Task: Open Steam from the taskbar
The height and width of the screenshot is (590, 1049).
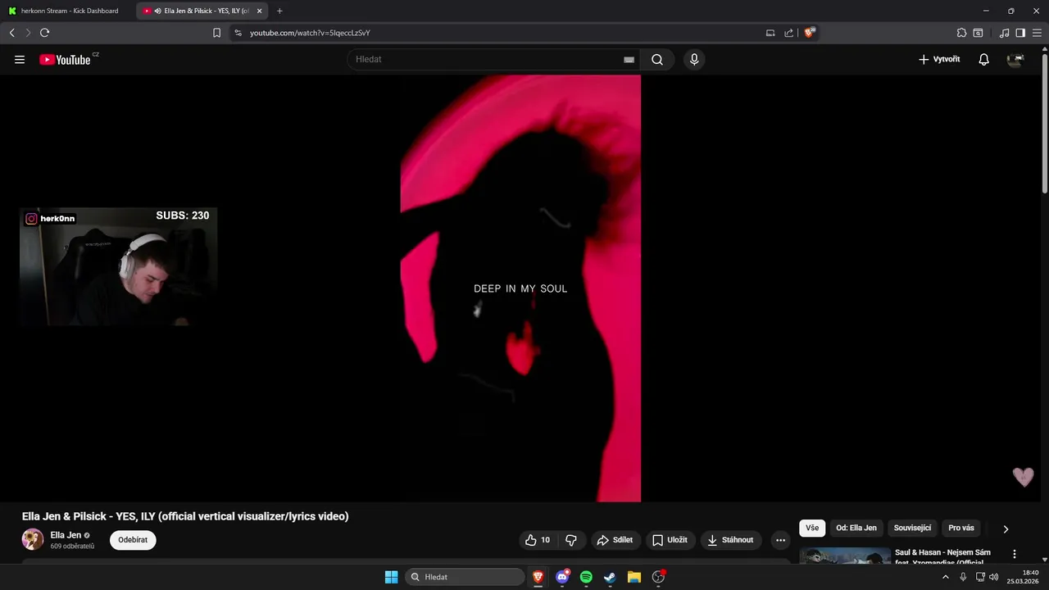Action: (x=610, y=577)
